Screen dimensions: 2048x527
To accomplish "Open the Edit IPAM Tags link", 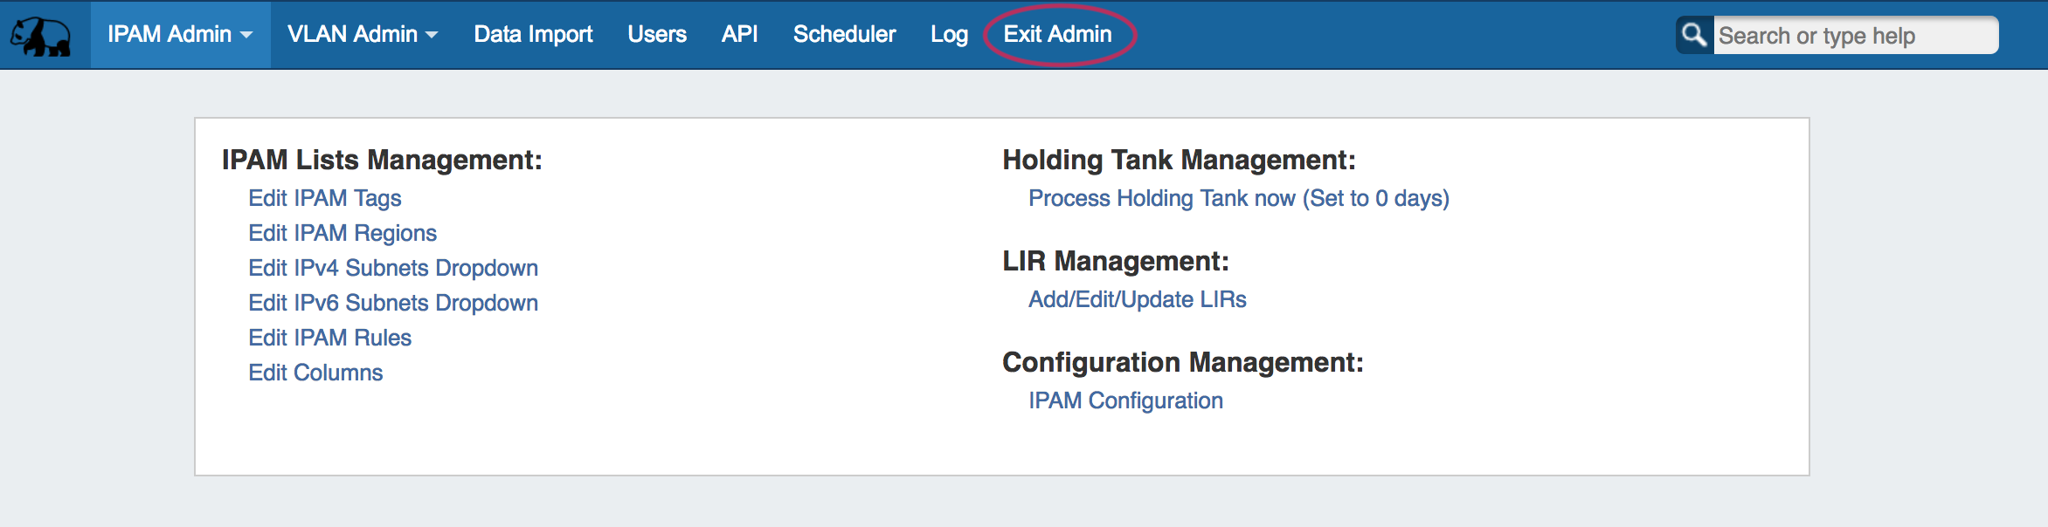I will 325,198.
